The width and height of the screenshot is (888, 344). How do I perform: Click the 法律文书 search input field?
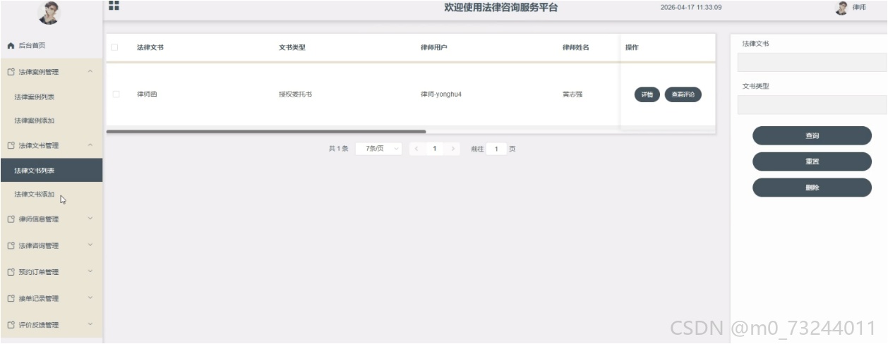tap(812, 62)
